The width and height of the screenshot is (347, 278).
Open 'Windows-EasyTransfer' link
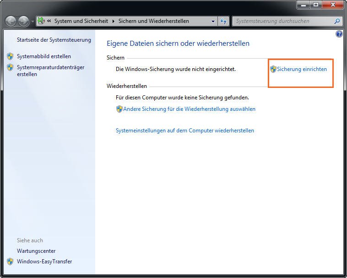click(44, 262)
